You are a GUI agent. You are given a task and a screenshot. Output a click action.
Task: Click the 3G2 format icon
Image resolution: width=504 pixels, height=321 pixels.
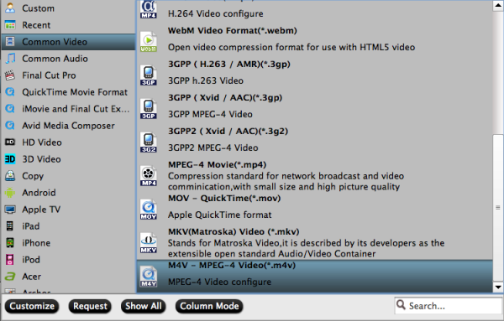tap(148, 142)
